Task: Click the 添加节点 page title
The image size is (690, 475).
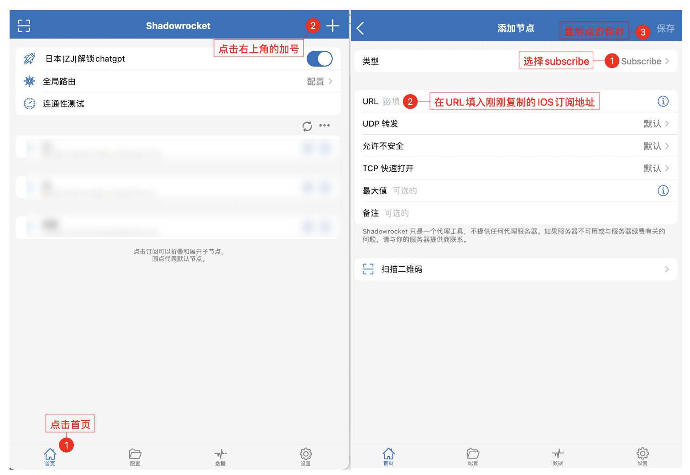Action: point(516,28)
